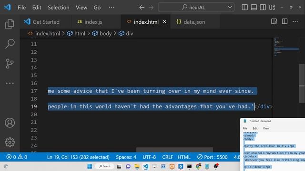The height and width of the screenshot is (171, 305).
Task: Click the horizontal editor scrollbar thumb
Action: 174,150
